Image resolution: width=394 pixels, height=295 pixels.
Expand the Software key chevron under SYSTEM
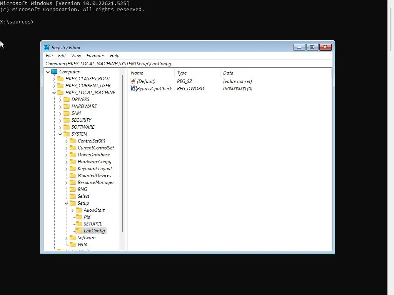tap(66, 238)
